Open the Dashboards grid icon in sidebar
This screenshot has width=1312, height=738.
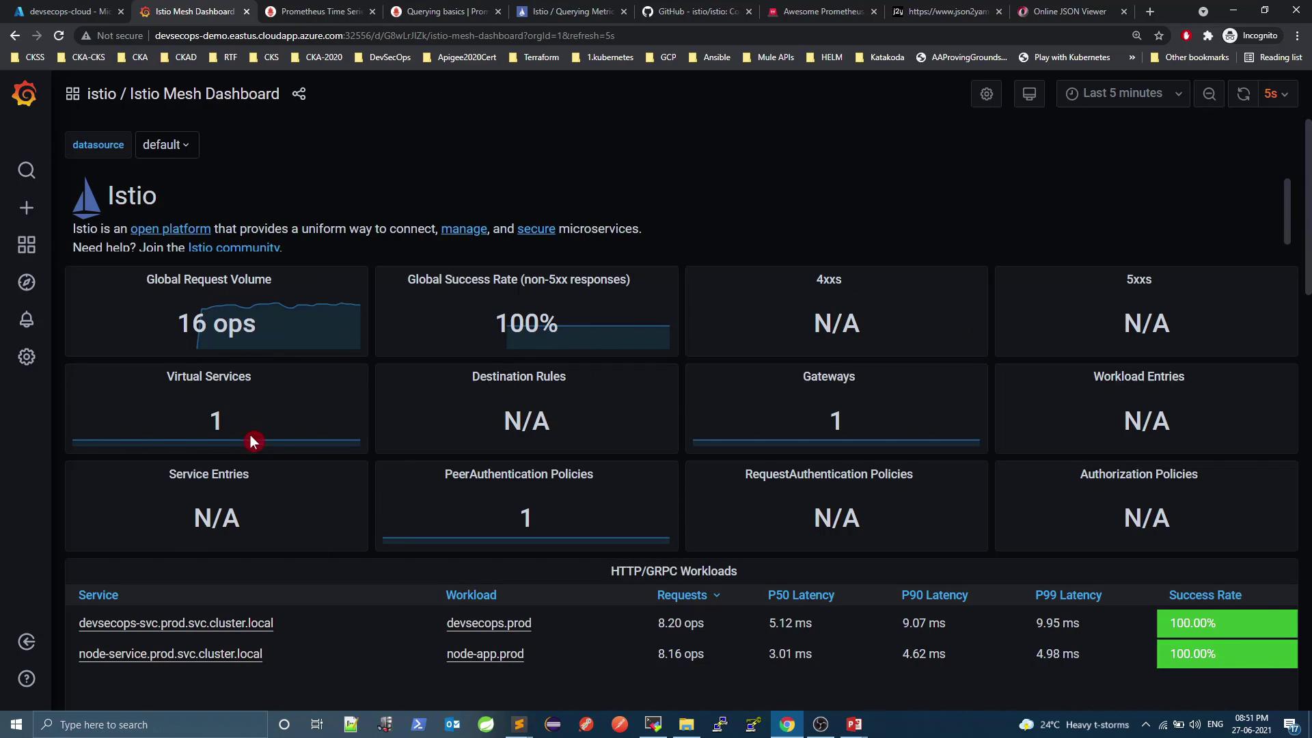tap(26, 245)
